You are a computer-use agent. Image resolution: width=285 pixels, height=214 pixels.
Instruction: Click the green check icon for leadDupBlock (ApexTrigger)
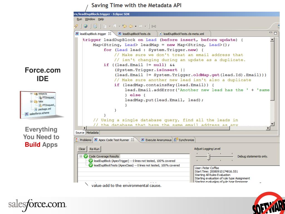pyautogui.click(x=91, y=161)
